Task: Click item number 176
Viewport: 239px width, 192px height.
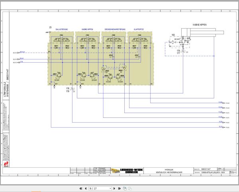Action: click(x=178, y=51)
